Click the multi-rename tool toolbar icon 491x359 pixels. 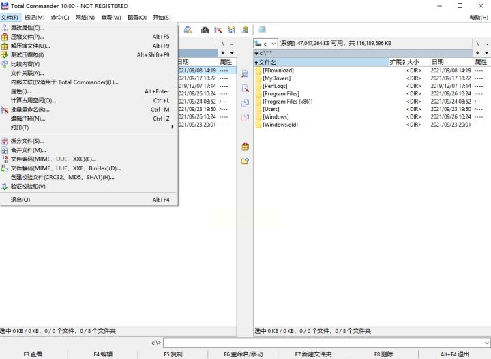click(218, 30)
